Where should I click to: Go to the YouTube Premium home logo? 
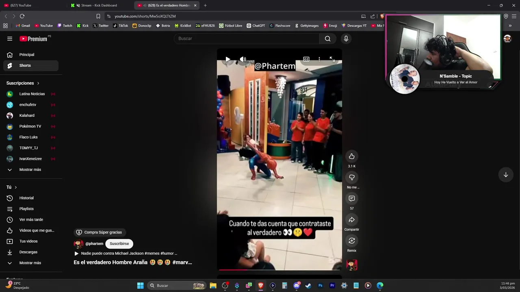(x=33, y=39)
